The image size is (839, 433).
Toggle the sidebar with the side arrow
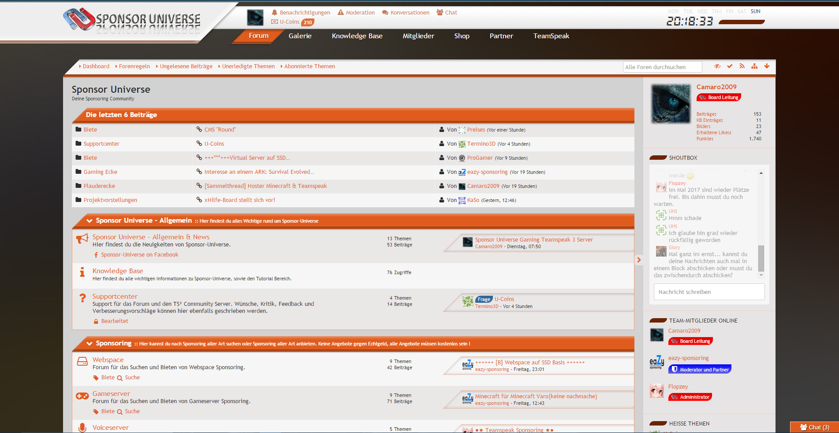(639, 260)
